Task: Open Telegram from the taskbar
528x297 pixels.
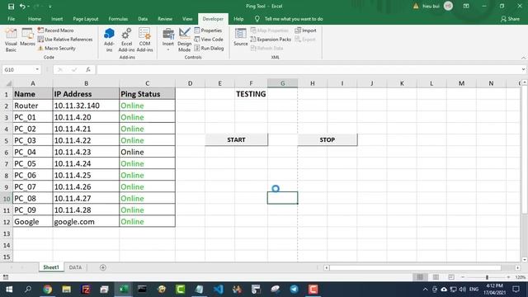Action: coord(294,290)
